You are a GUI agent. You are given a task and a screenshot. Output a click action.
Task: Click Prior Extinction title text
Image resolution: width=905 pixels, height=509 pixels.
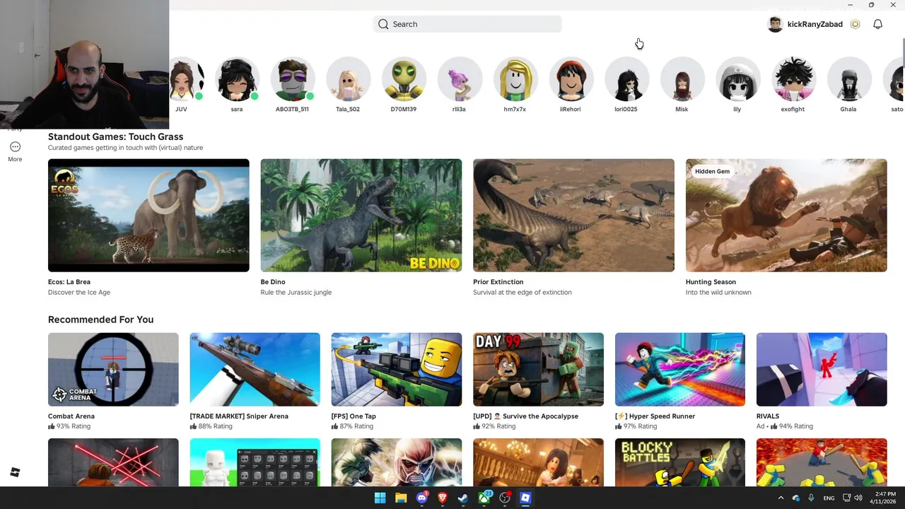[x=498, y=281]
